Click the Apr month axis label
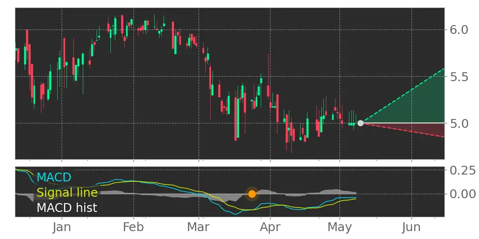 point(270,228)
